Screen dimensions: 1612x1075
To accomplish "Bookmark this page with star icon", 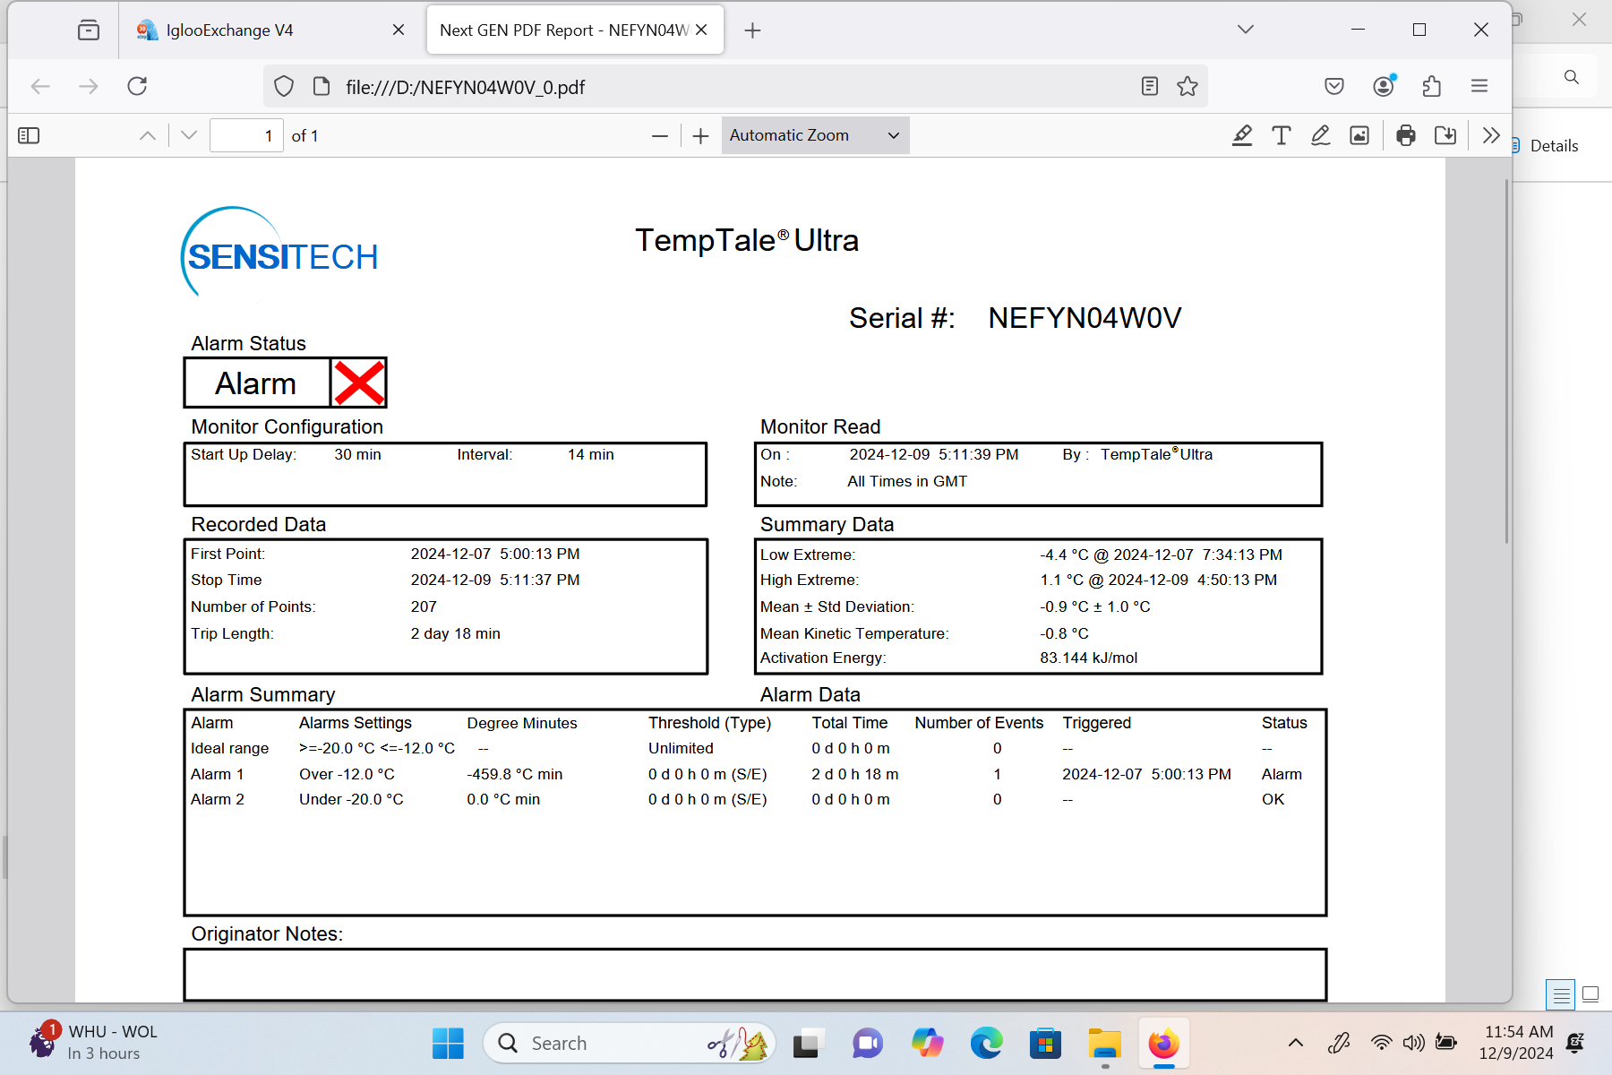I will click(1188, 86).
